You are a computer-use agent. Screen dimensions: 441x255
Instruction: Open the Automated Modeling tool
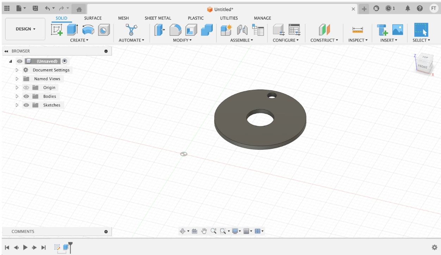(x=131, y=30)
